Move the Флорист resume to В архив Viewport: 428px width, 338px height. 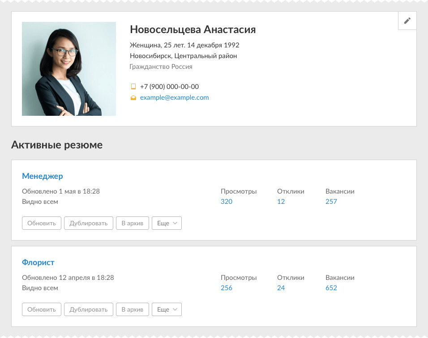[133, 309]
